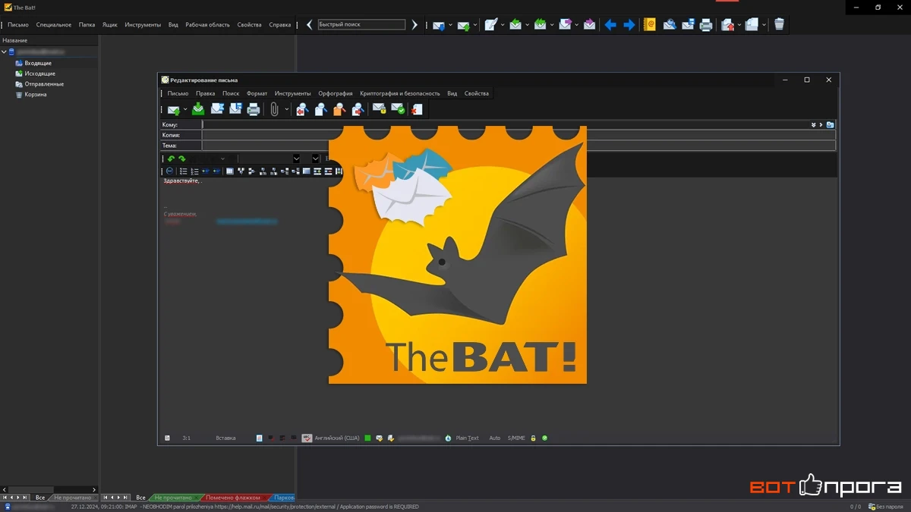Click the arrow right of quick search

click(415, 25)
